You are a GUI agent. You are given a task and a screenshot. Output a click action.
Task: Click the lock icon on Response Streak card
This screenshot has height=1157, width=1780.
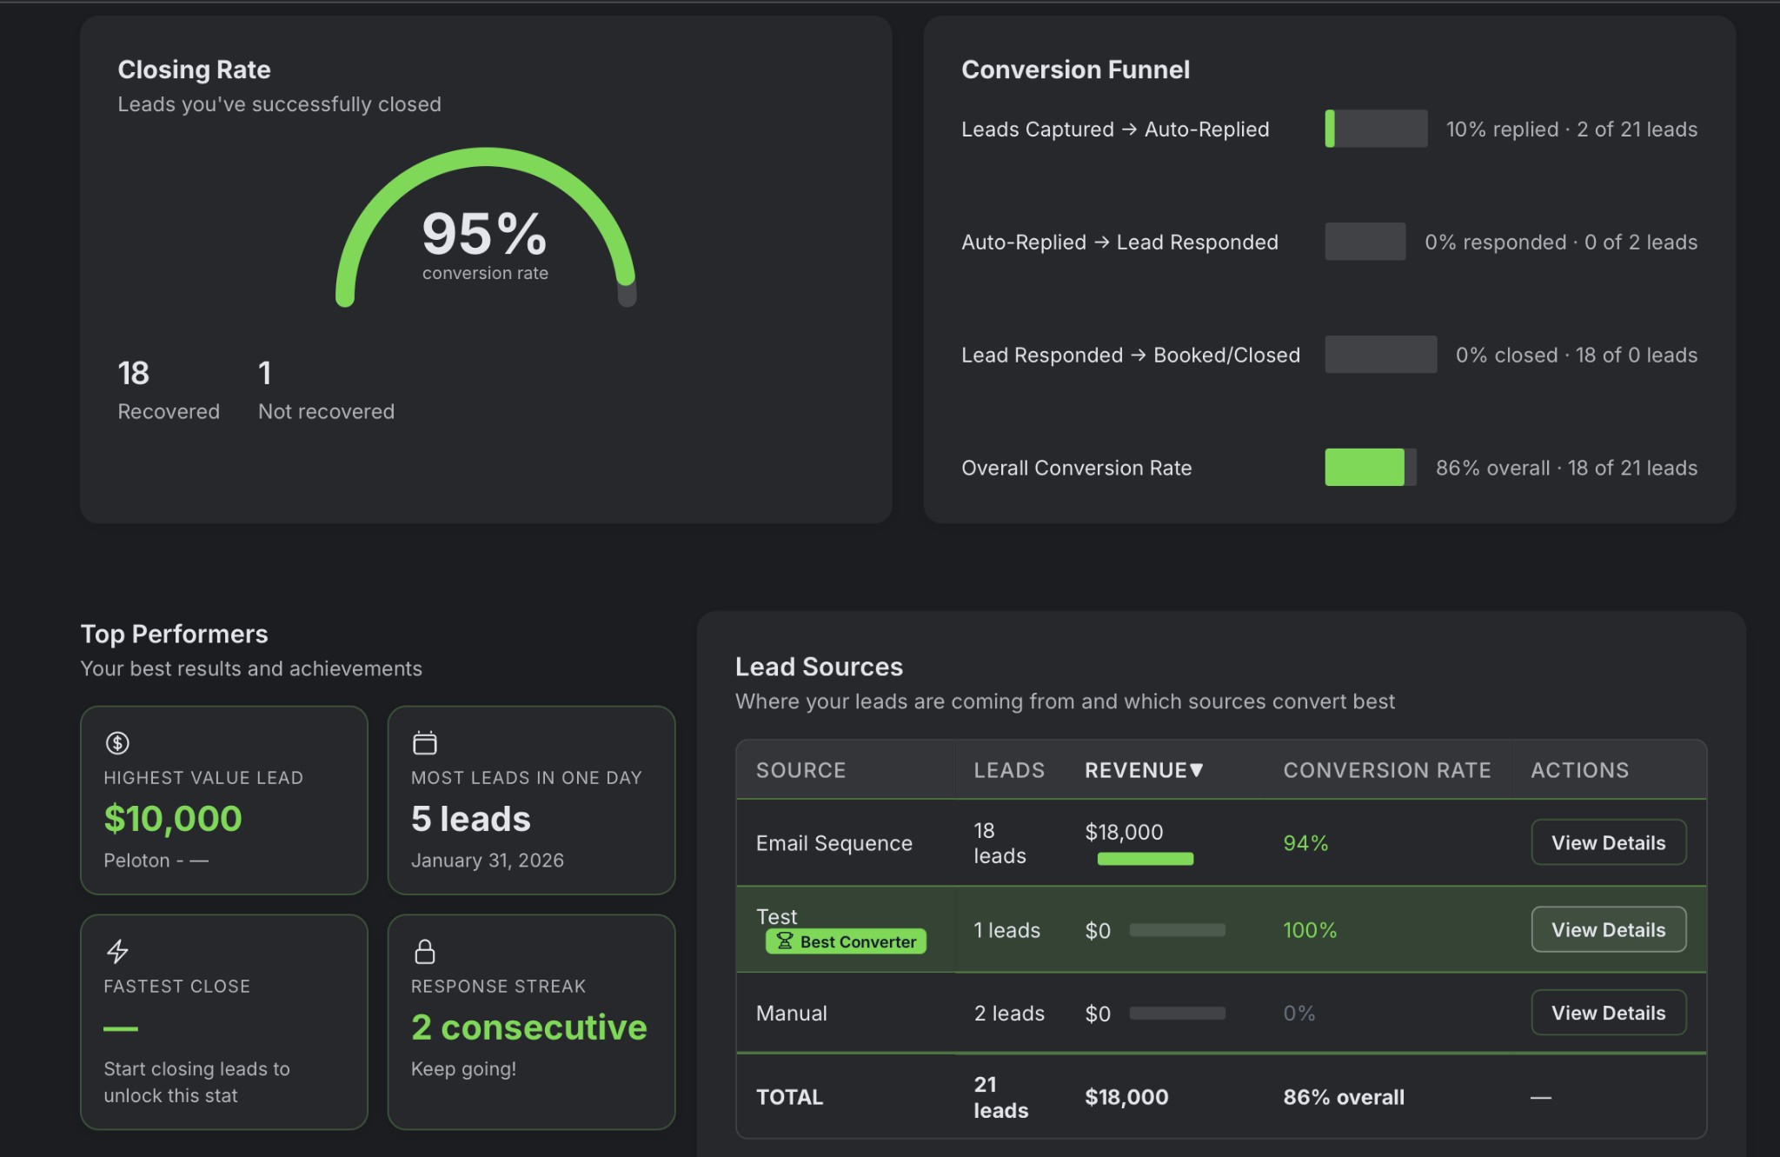425,951
